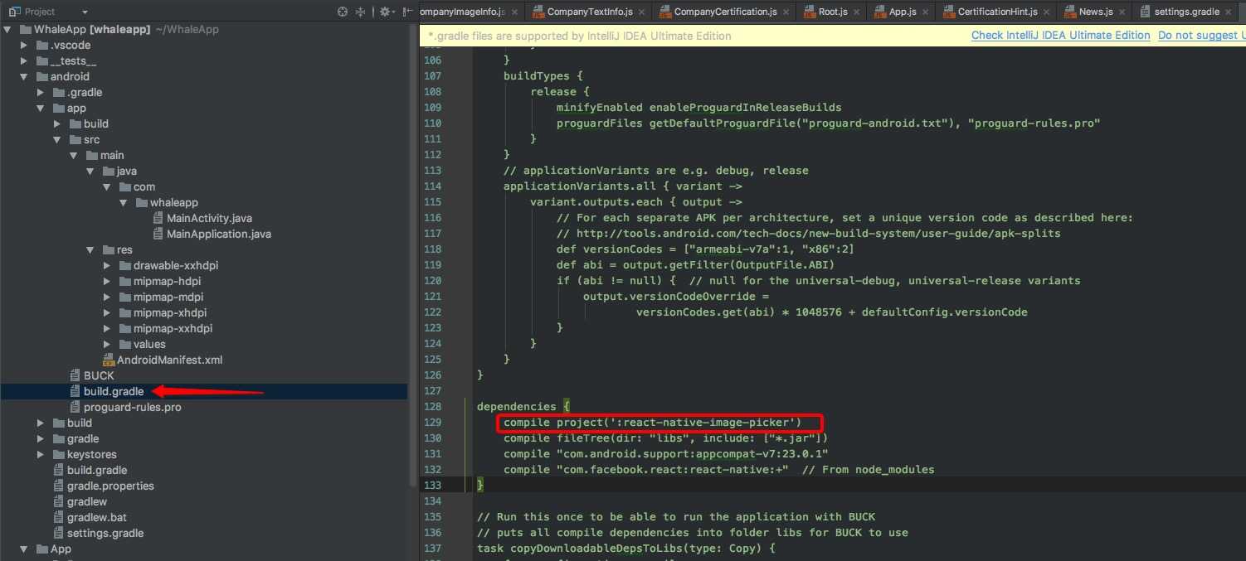Expand the keystores folder arrow
This screenshot has height=561, width=1246.
pos(41,454)
